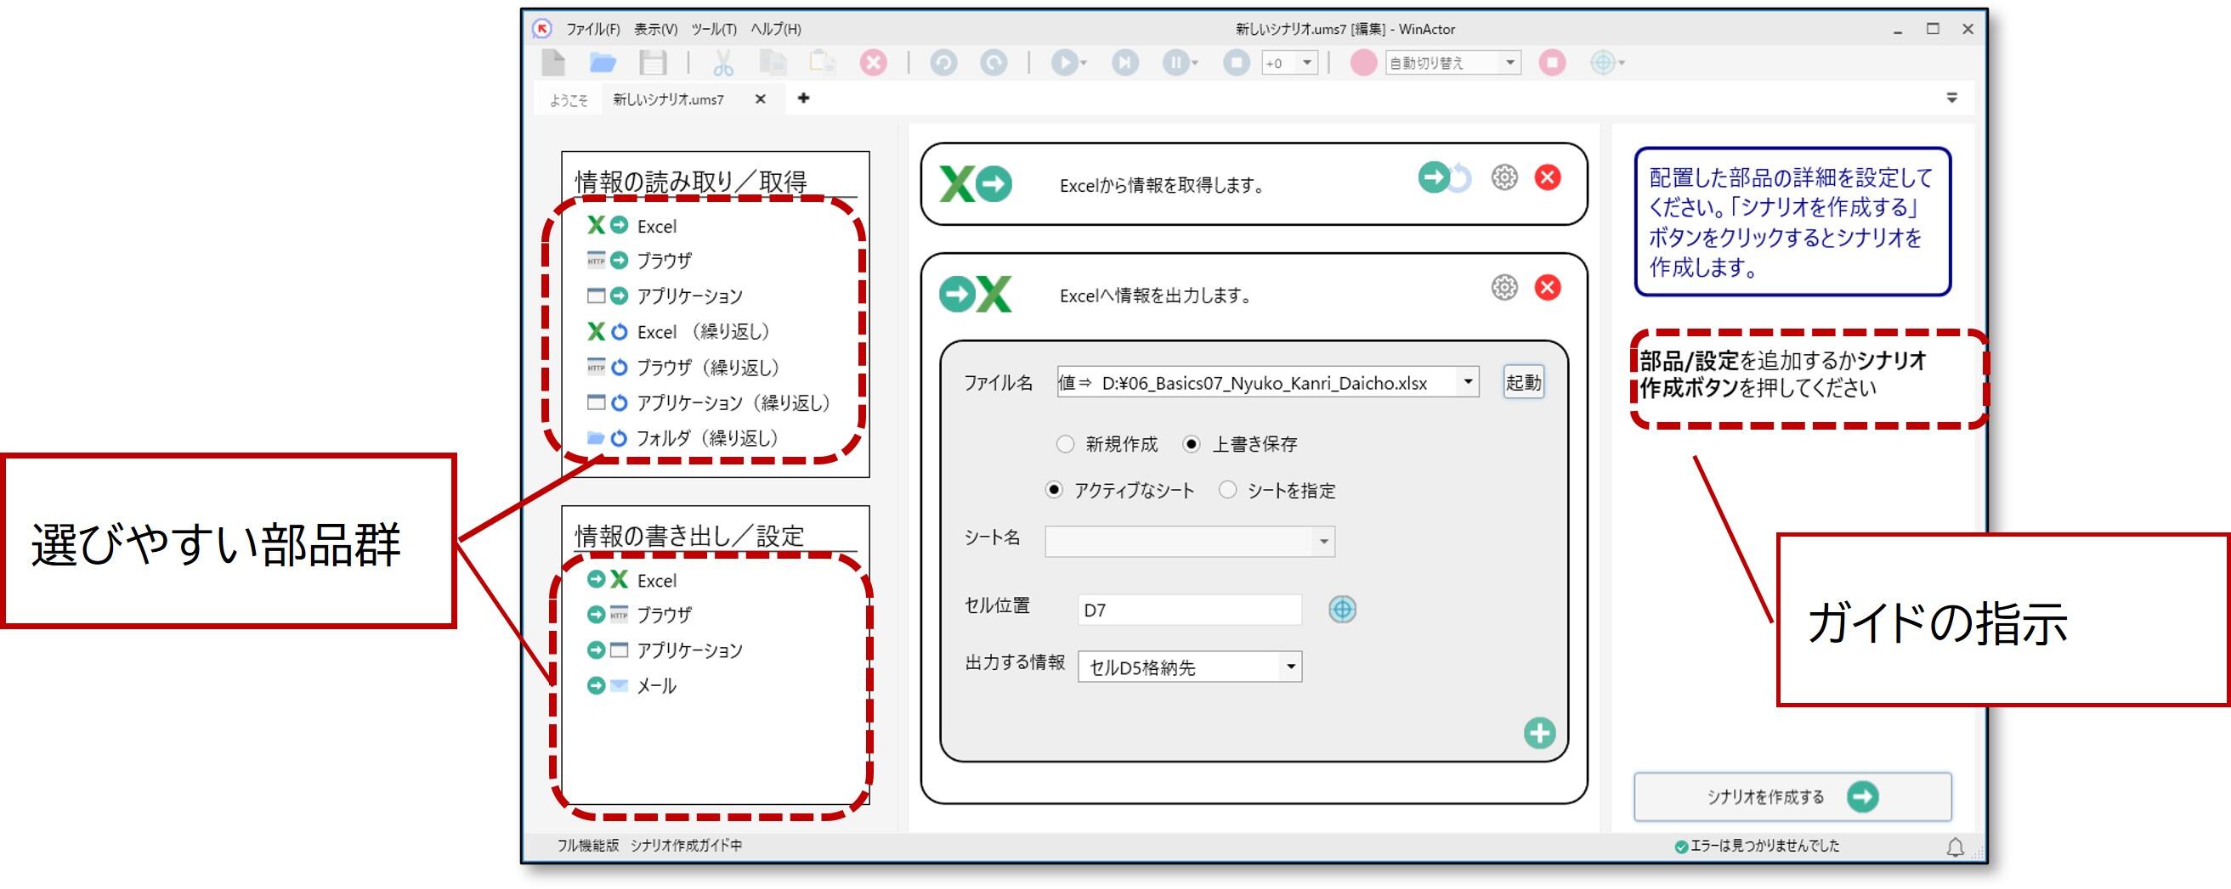Select the 新規作成 radio button
Screen dimensions: 2231x889
(1065, 444)
